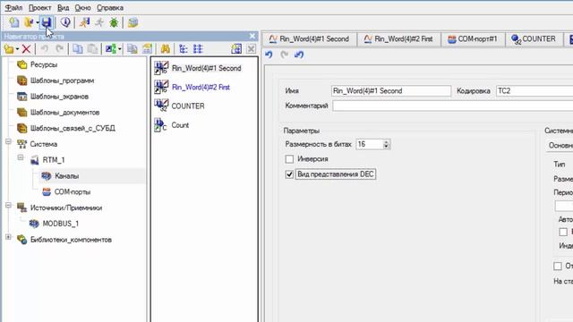This screenshot has width=573, height=322.
Task: Collapse the Система tree node
Action: 8,141
